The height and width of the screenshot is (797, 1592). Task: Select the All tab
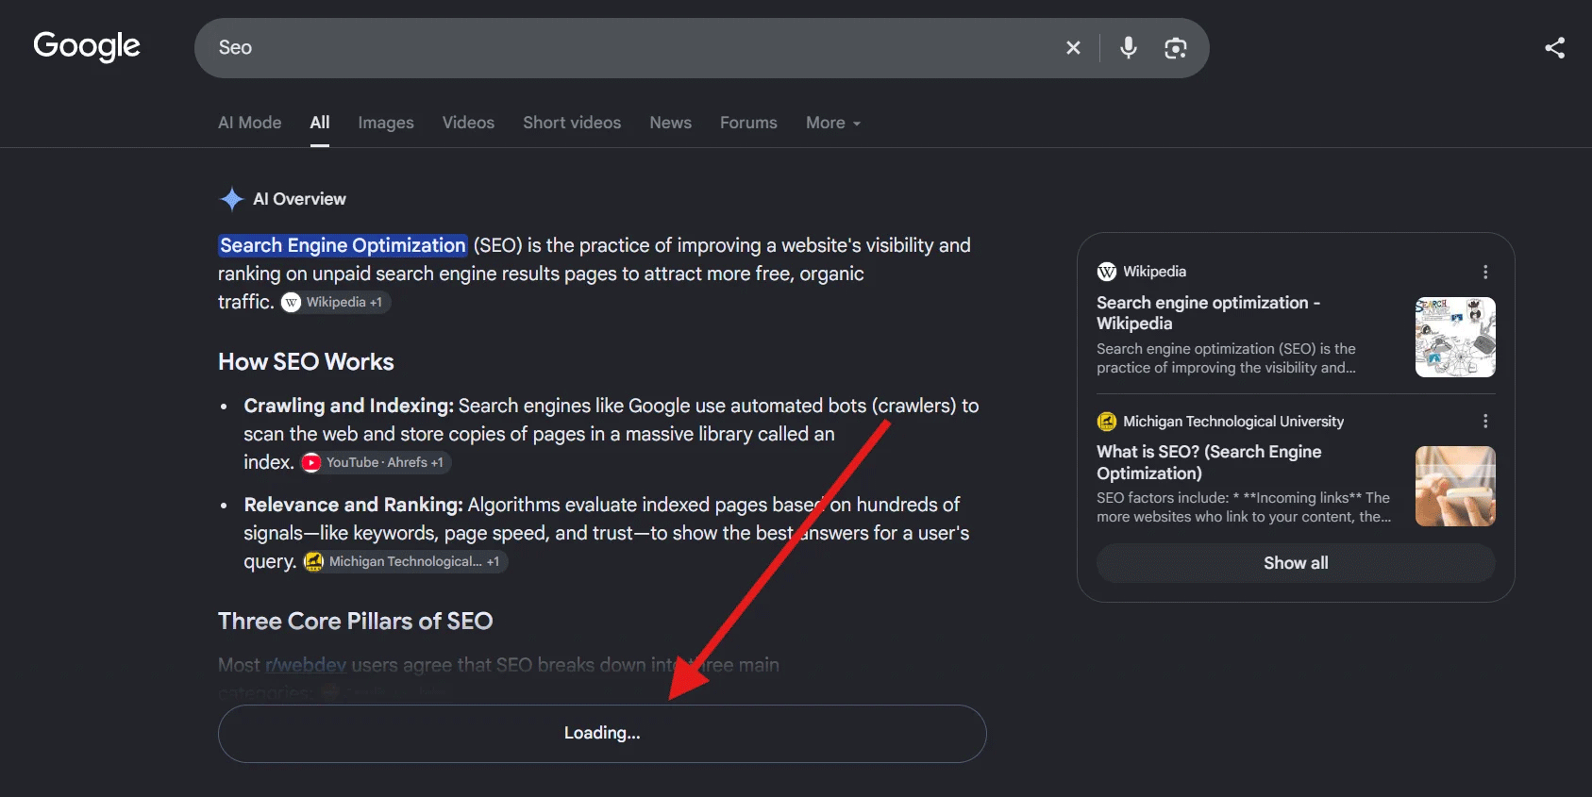tap(320, 123)
